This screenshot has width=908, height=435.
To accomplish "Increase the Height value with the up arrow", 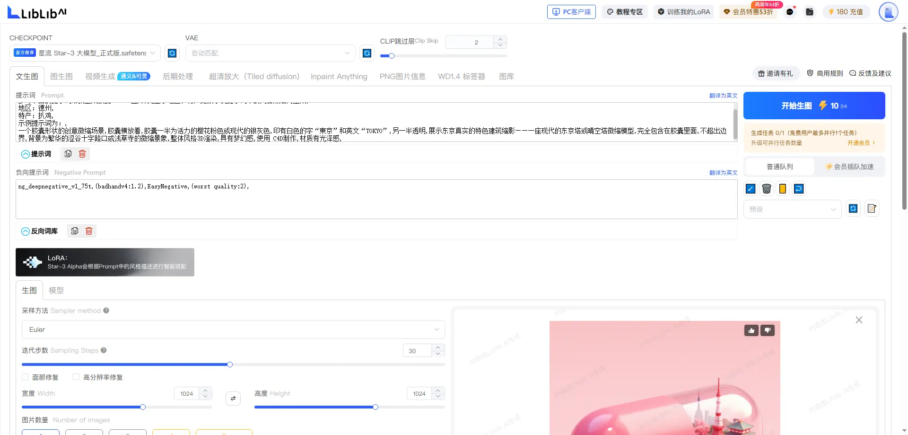I will click(x=438, y=391).
